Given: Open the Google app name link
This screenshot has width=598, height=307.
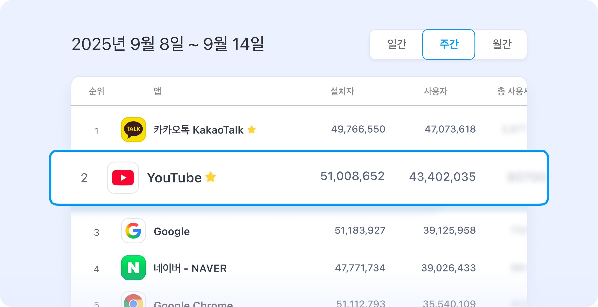Looking at the screenshot, I should coord(172,232).
